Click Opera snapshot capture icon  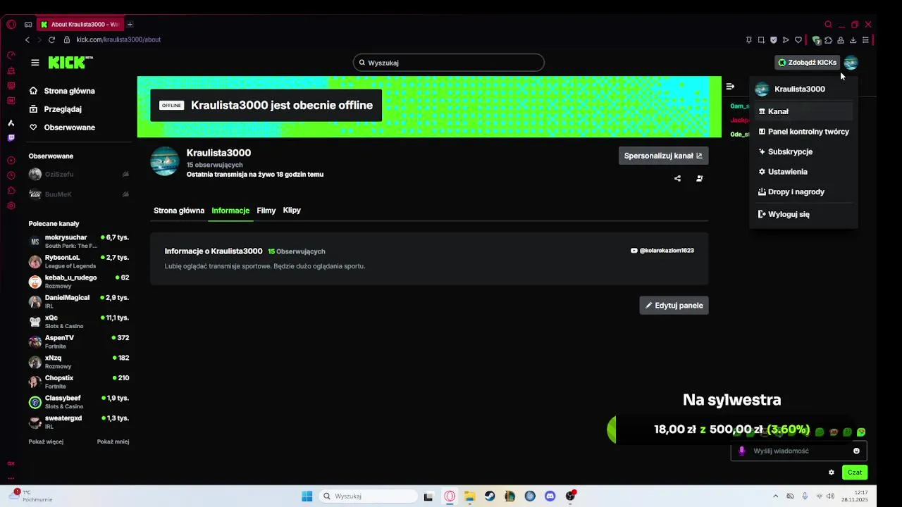[761, 40]
